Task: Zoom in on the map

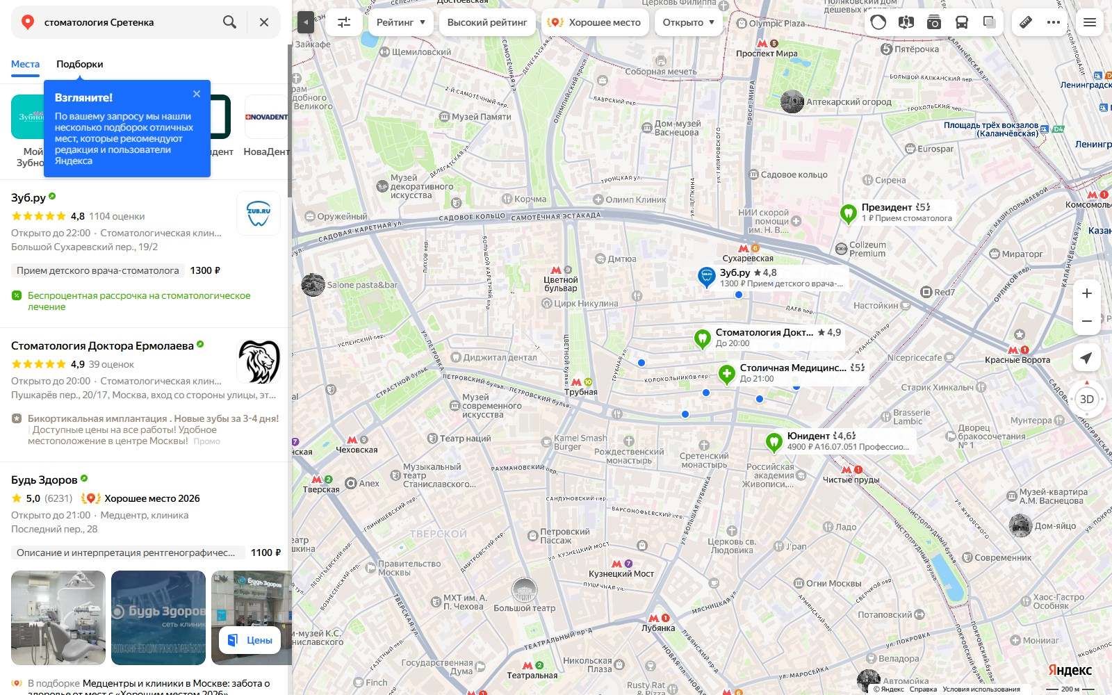Action: coord(1087,293)
